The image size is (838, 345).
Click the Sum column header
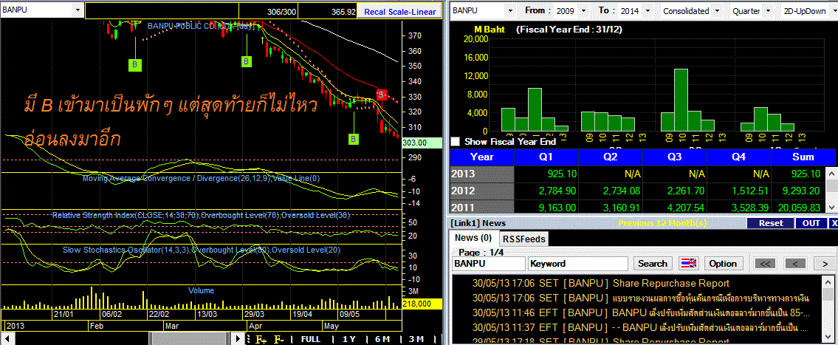803,157
